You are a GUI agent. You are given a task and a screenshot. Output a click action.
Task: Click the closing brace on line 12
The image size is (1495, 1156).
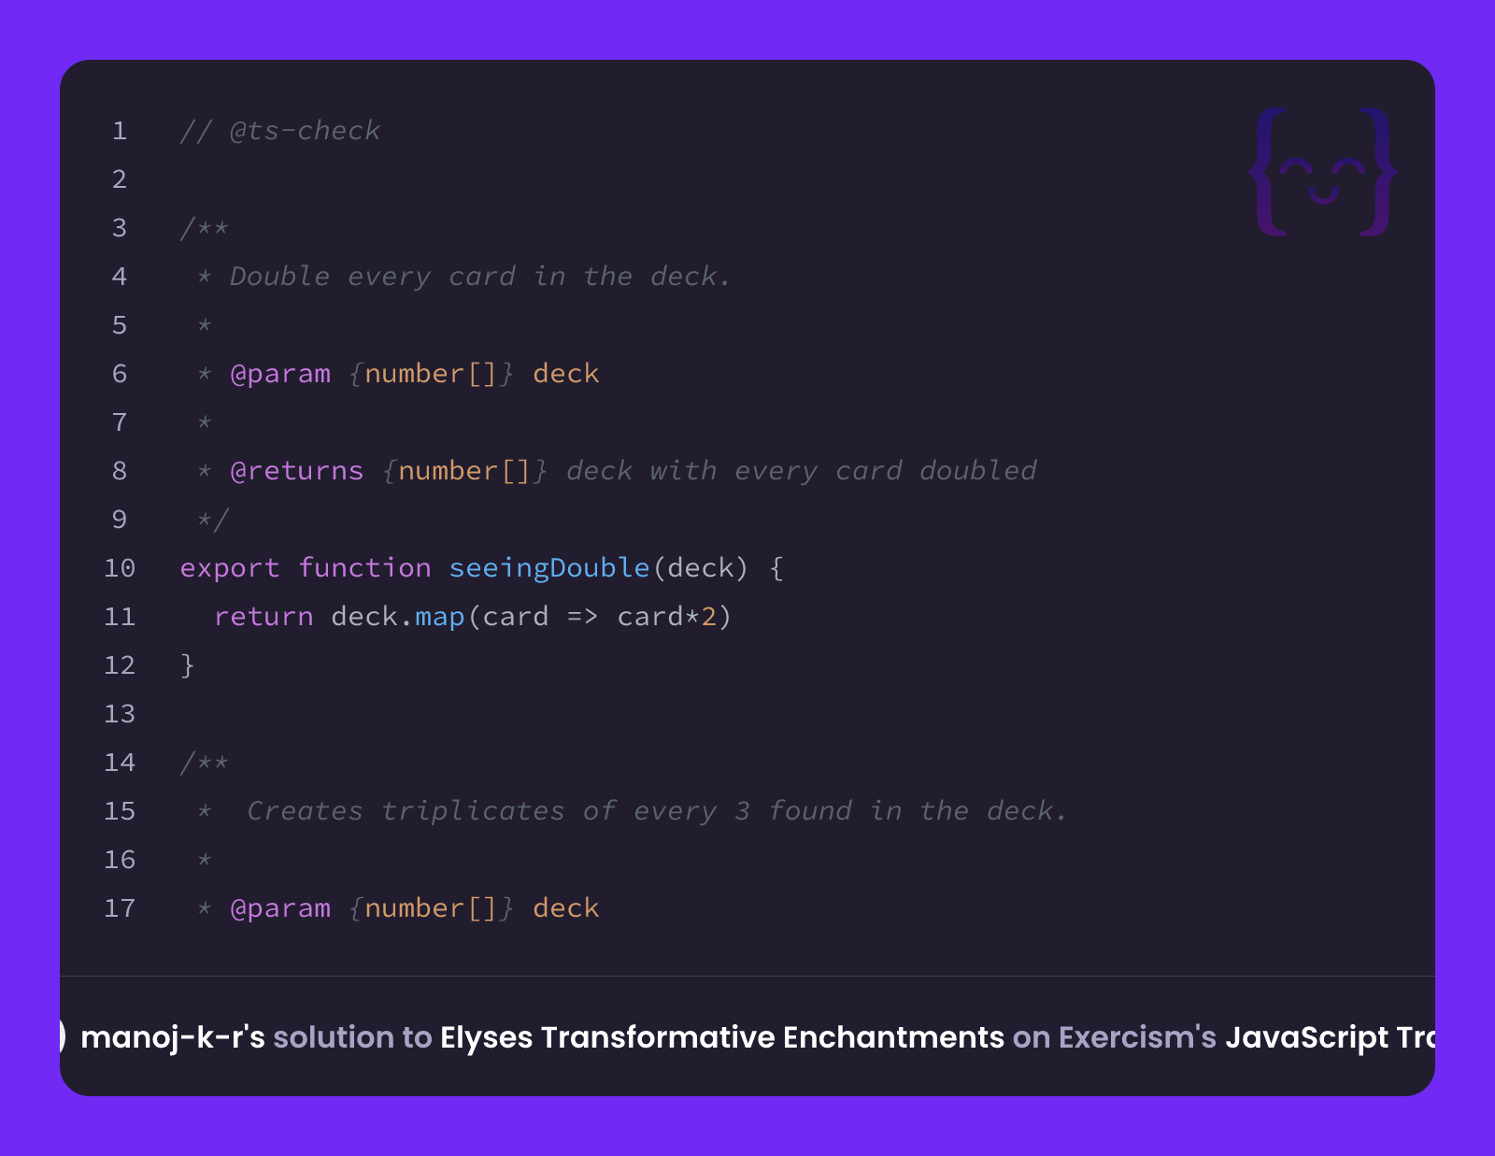(x=188, y=665)
